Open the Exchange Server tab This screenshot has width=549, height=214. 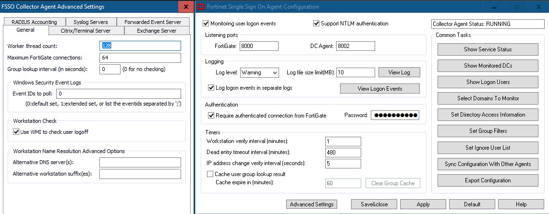(157, 31)
